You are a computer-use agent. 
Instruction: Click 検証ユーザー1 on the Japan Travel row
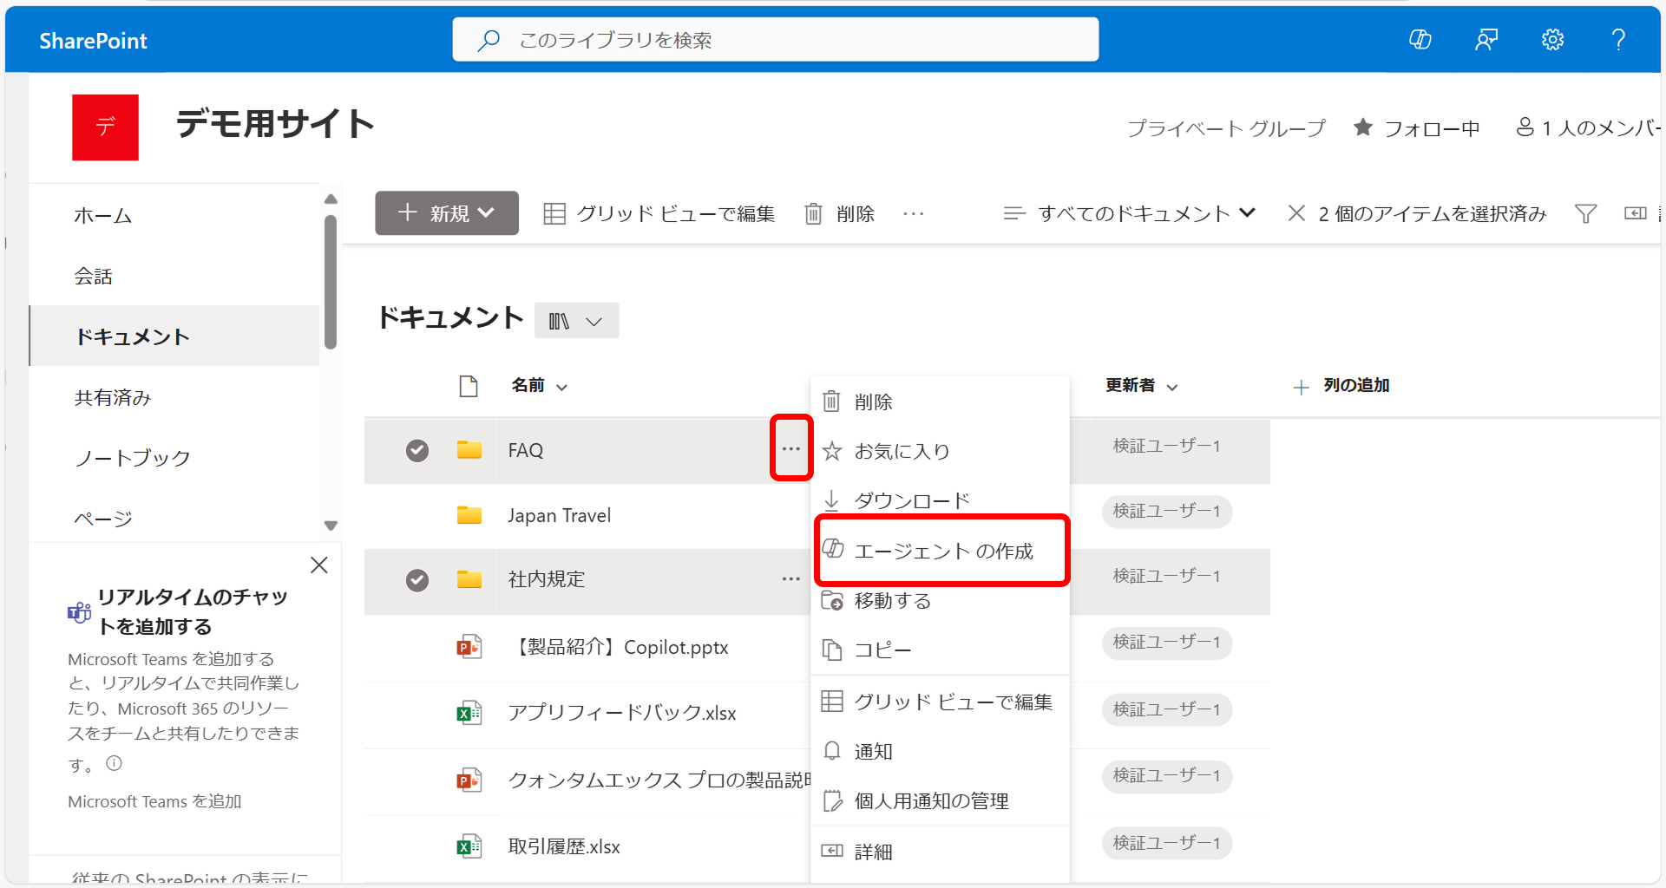click(x=1167, y=511)
